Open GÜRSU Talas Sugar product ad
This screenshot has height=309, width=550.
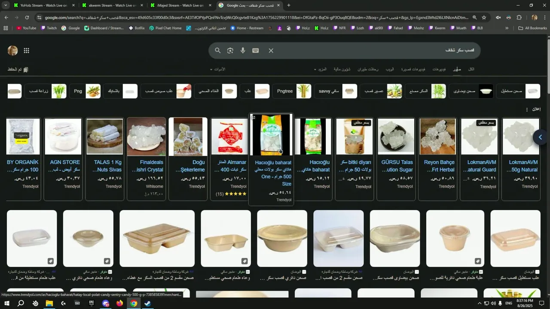(x=396, y=159)
